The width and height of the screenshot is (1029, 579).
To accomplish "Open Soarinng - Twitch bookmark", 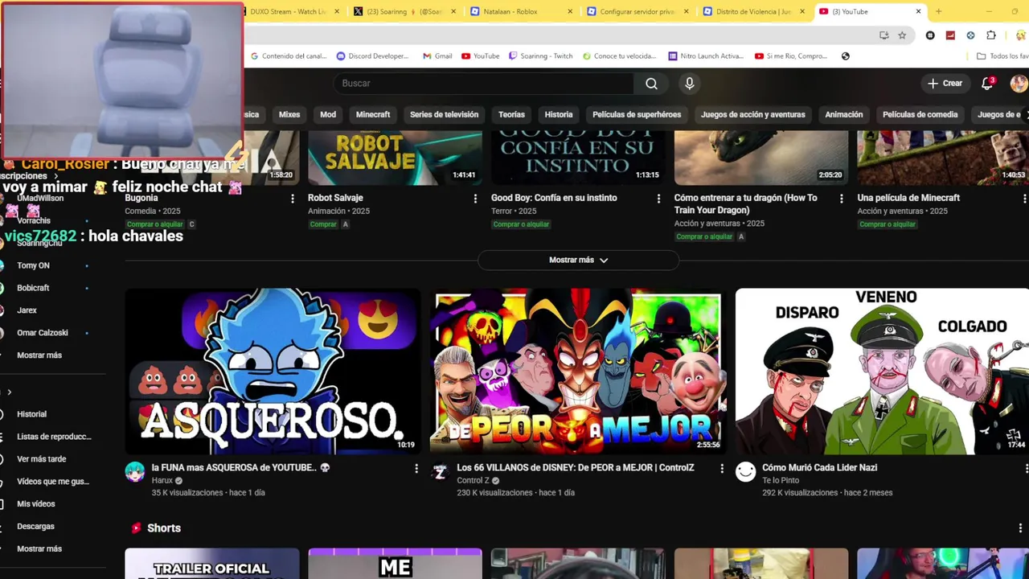I will point(540,56).
